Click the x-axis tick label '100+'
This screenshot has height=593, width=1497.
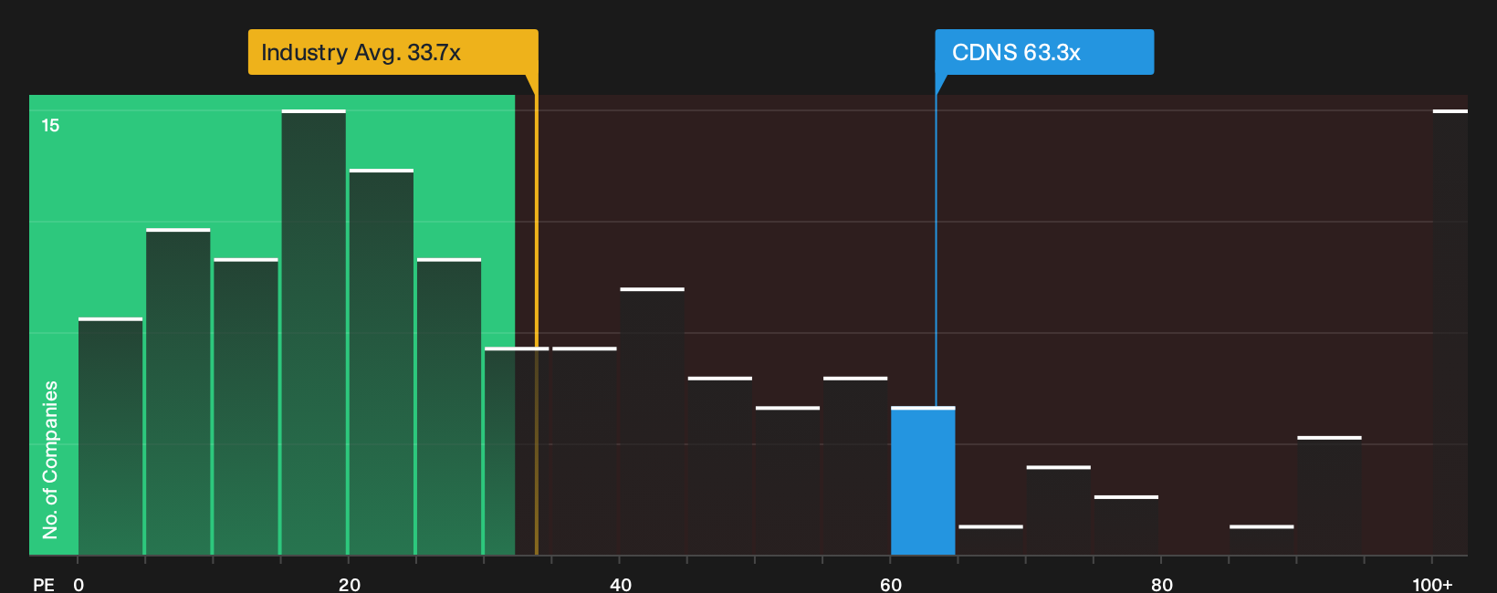coord(1432,584)
